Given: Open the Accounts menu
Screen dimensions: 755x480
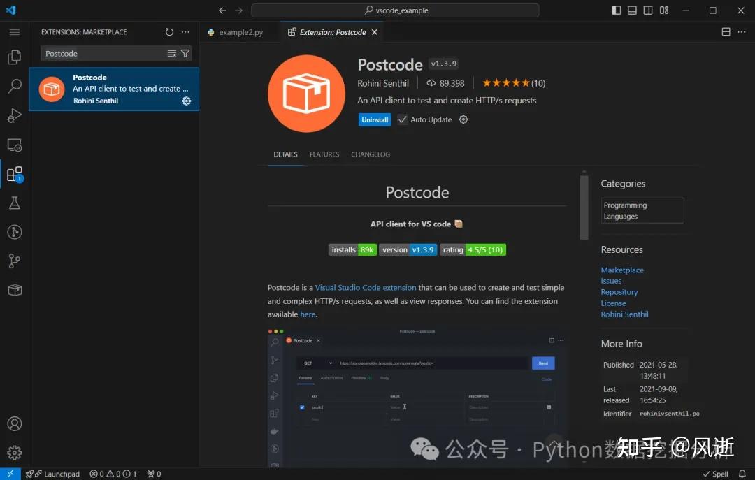Looking at the screenshot, I should click(15, 423).
